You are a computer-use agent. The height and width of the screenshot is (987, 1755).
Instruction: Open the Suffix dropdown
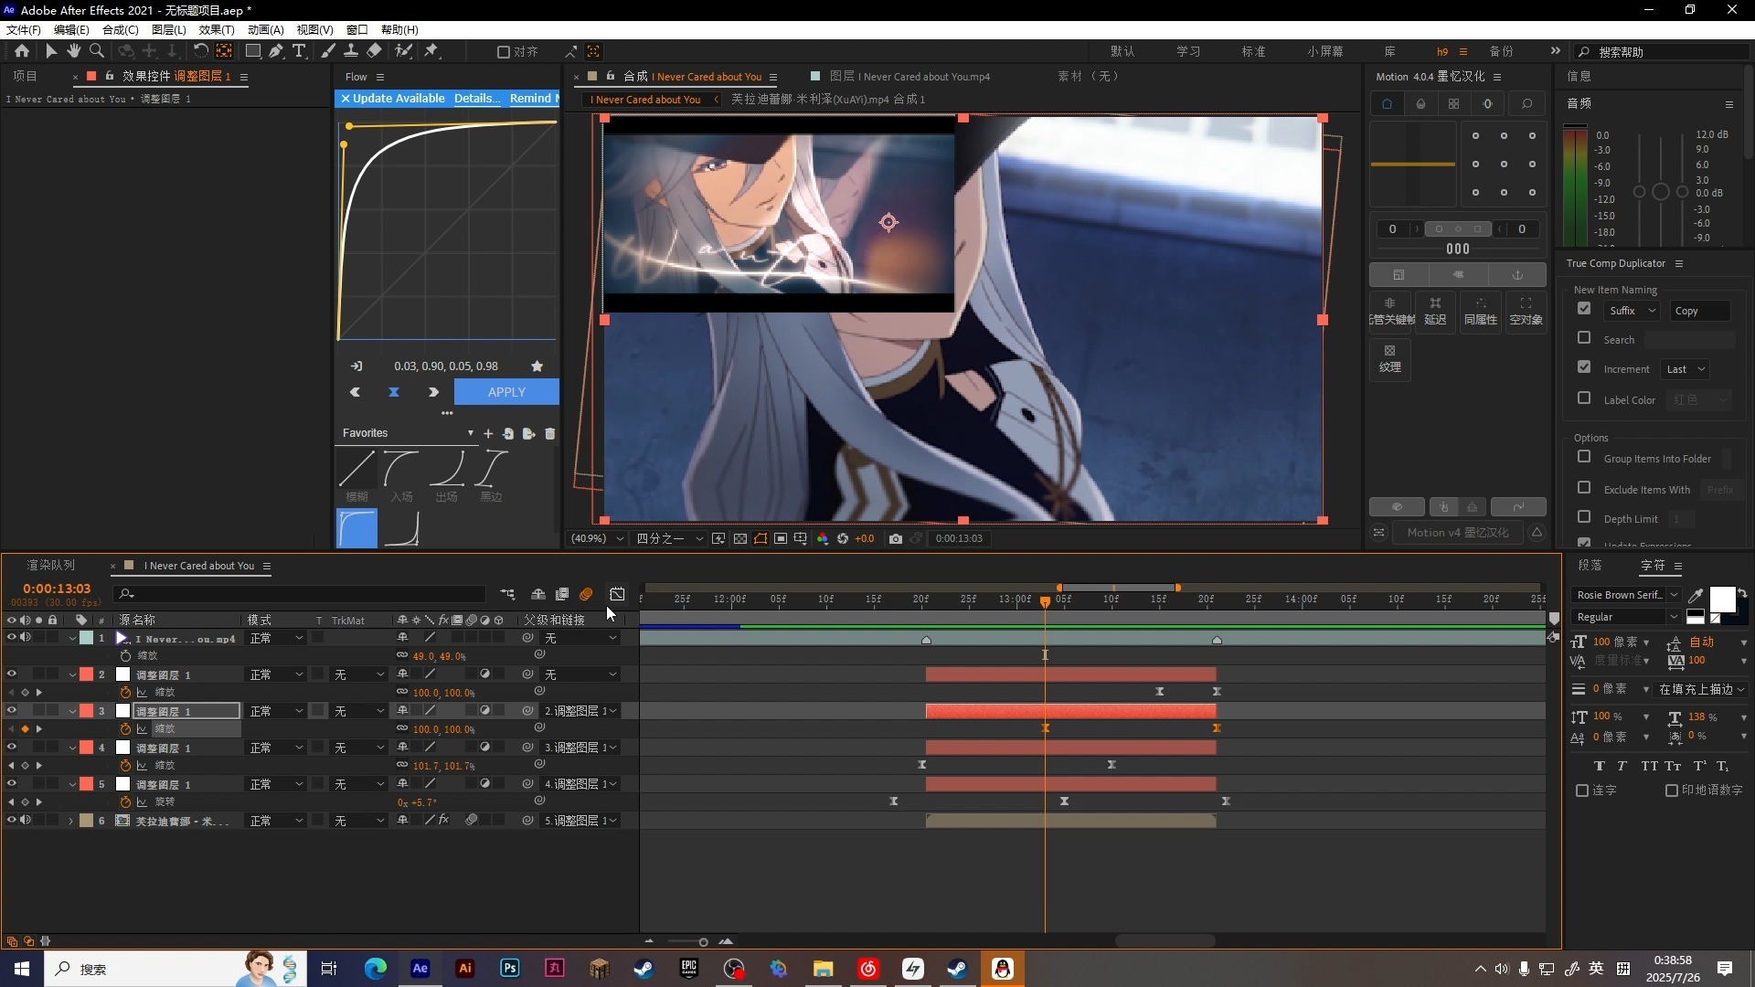pyautogui.click(x=1633, y=311)
